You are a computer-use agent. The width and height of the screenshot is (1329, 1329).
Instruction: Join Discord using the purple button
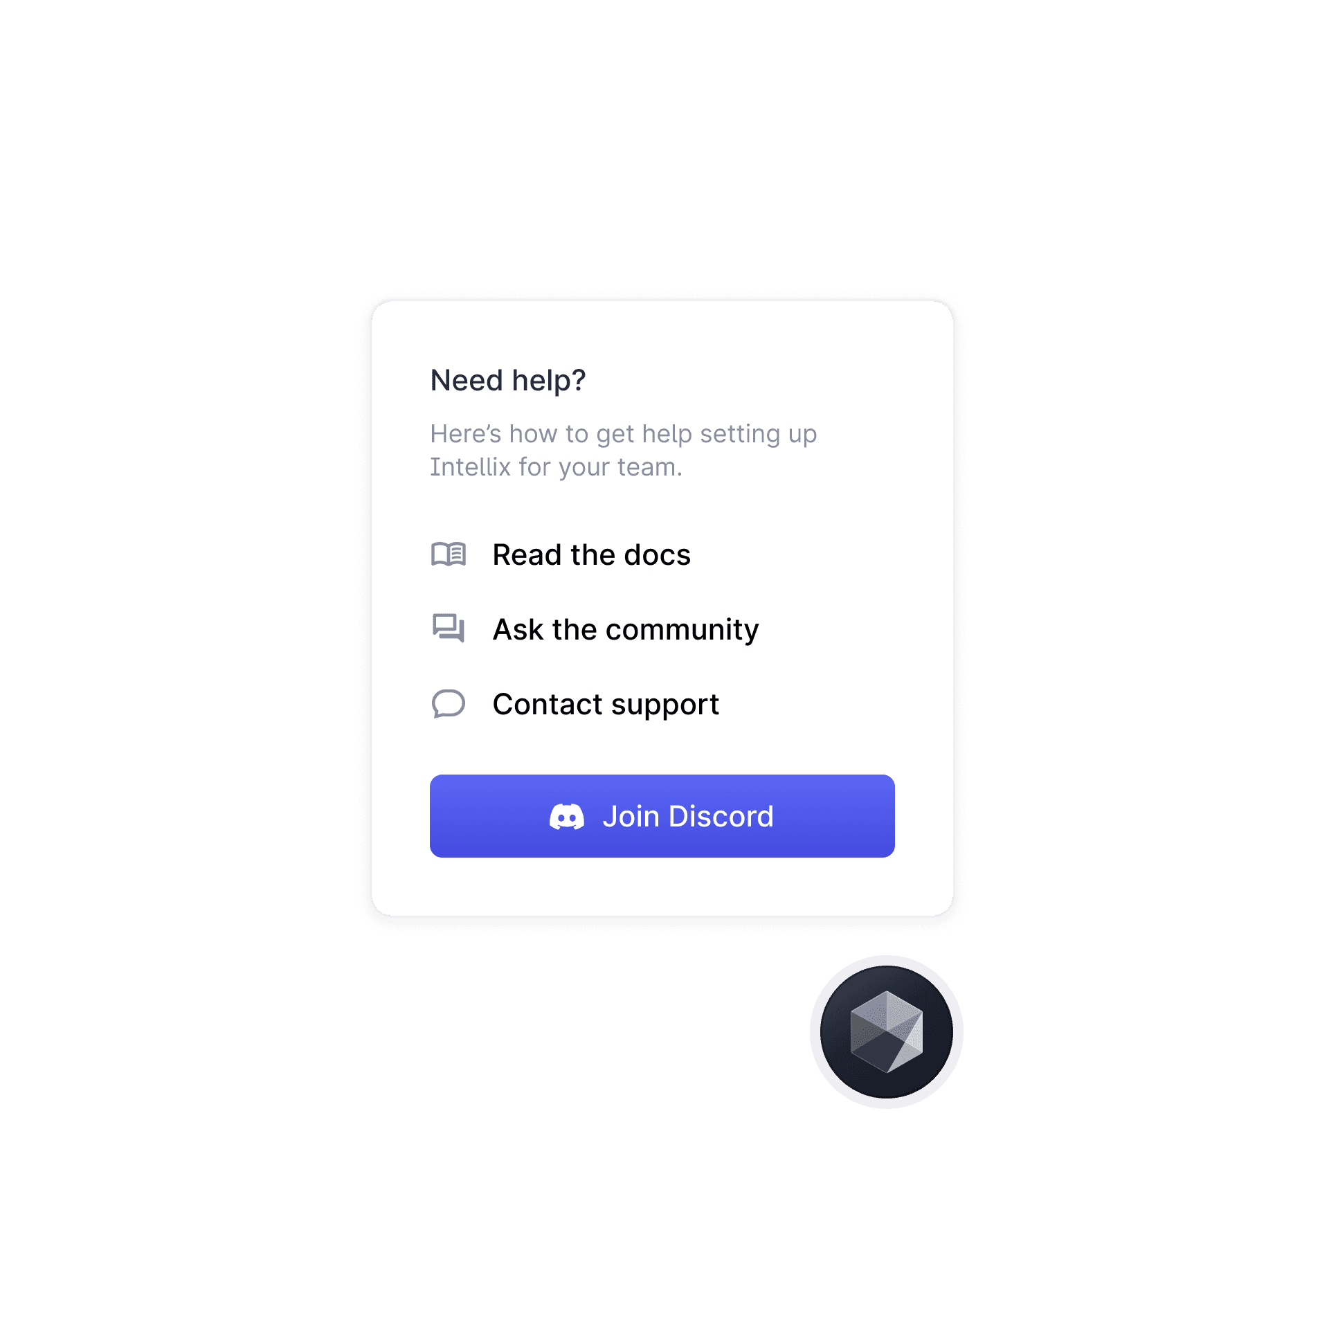coord(662,816)
